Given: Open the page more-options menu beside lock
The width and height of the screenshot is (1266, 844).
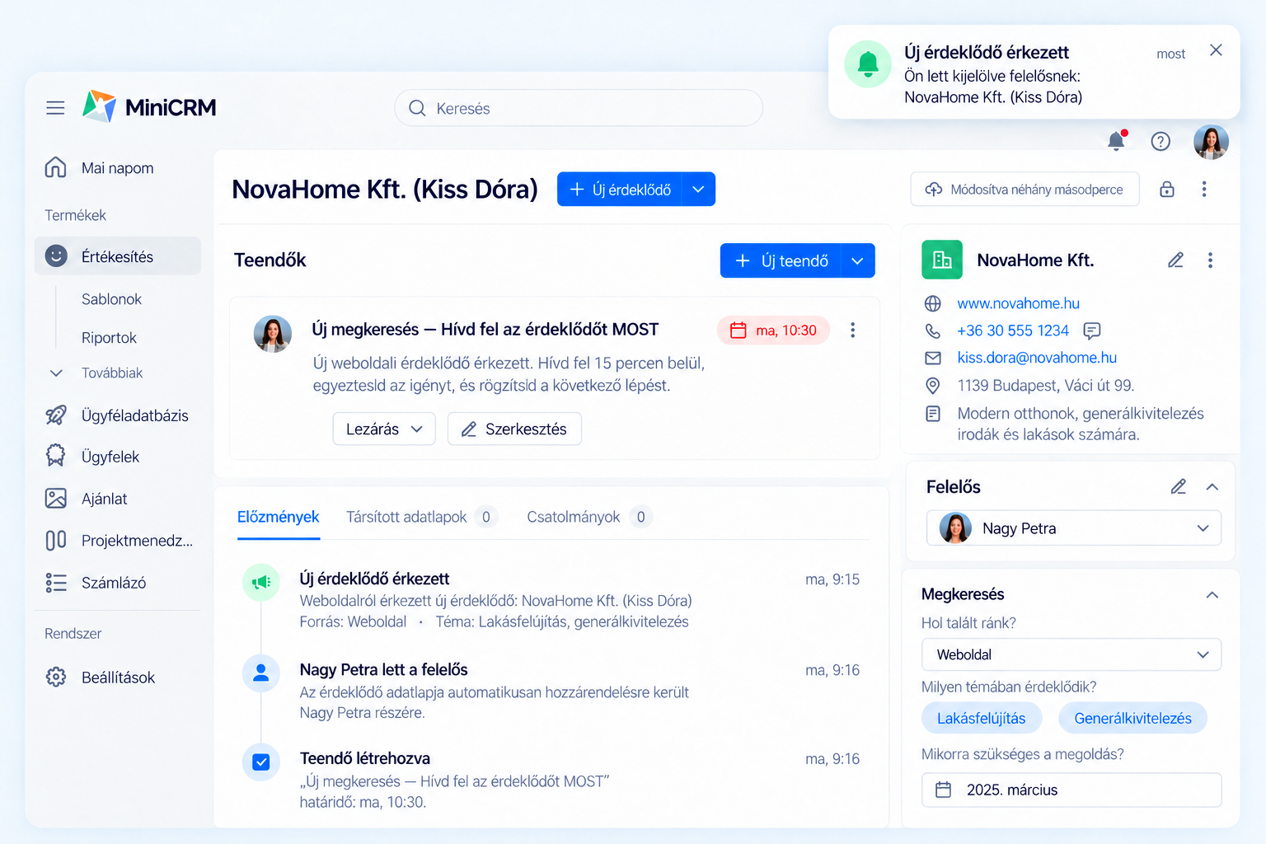Looking at the screenshot, I should [x=1204, y=190].
